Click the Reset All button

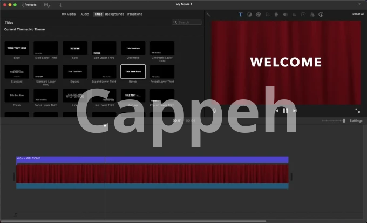coord(358,14)
